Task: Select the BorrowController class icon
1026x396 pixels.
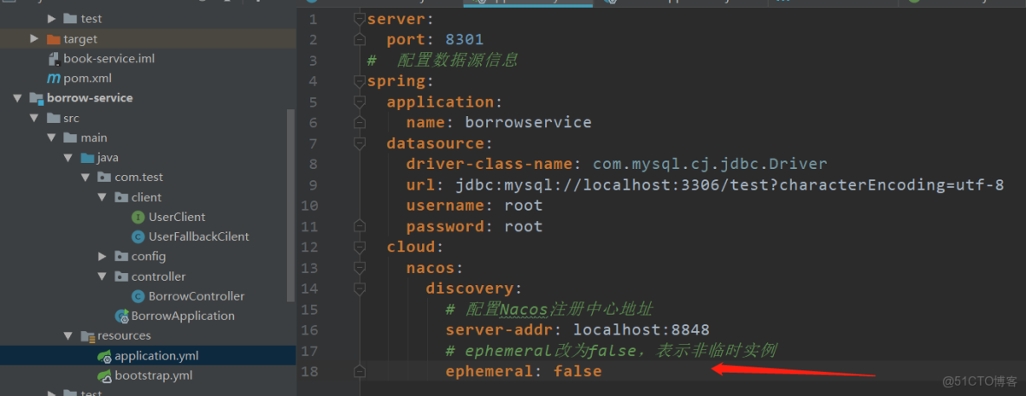Action: (x=138, y=296)
